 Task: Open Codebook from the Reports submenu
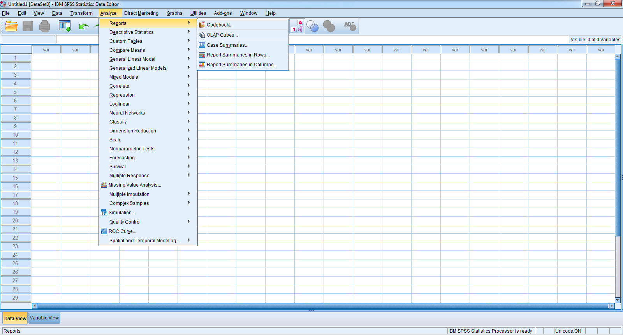[243, 25]
